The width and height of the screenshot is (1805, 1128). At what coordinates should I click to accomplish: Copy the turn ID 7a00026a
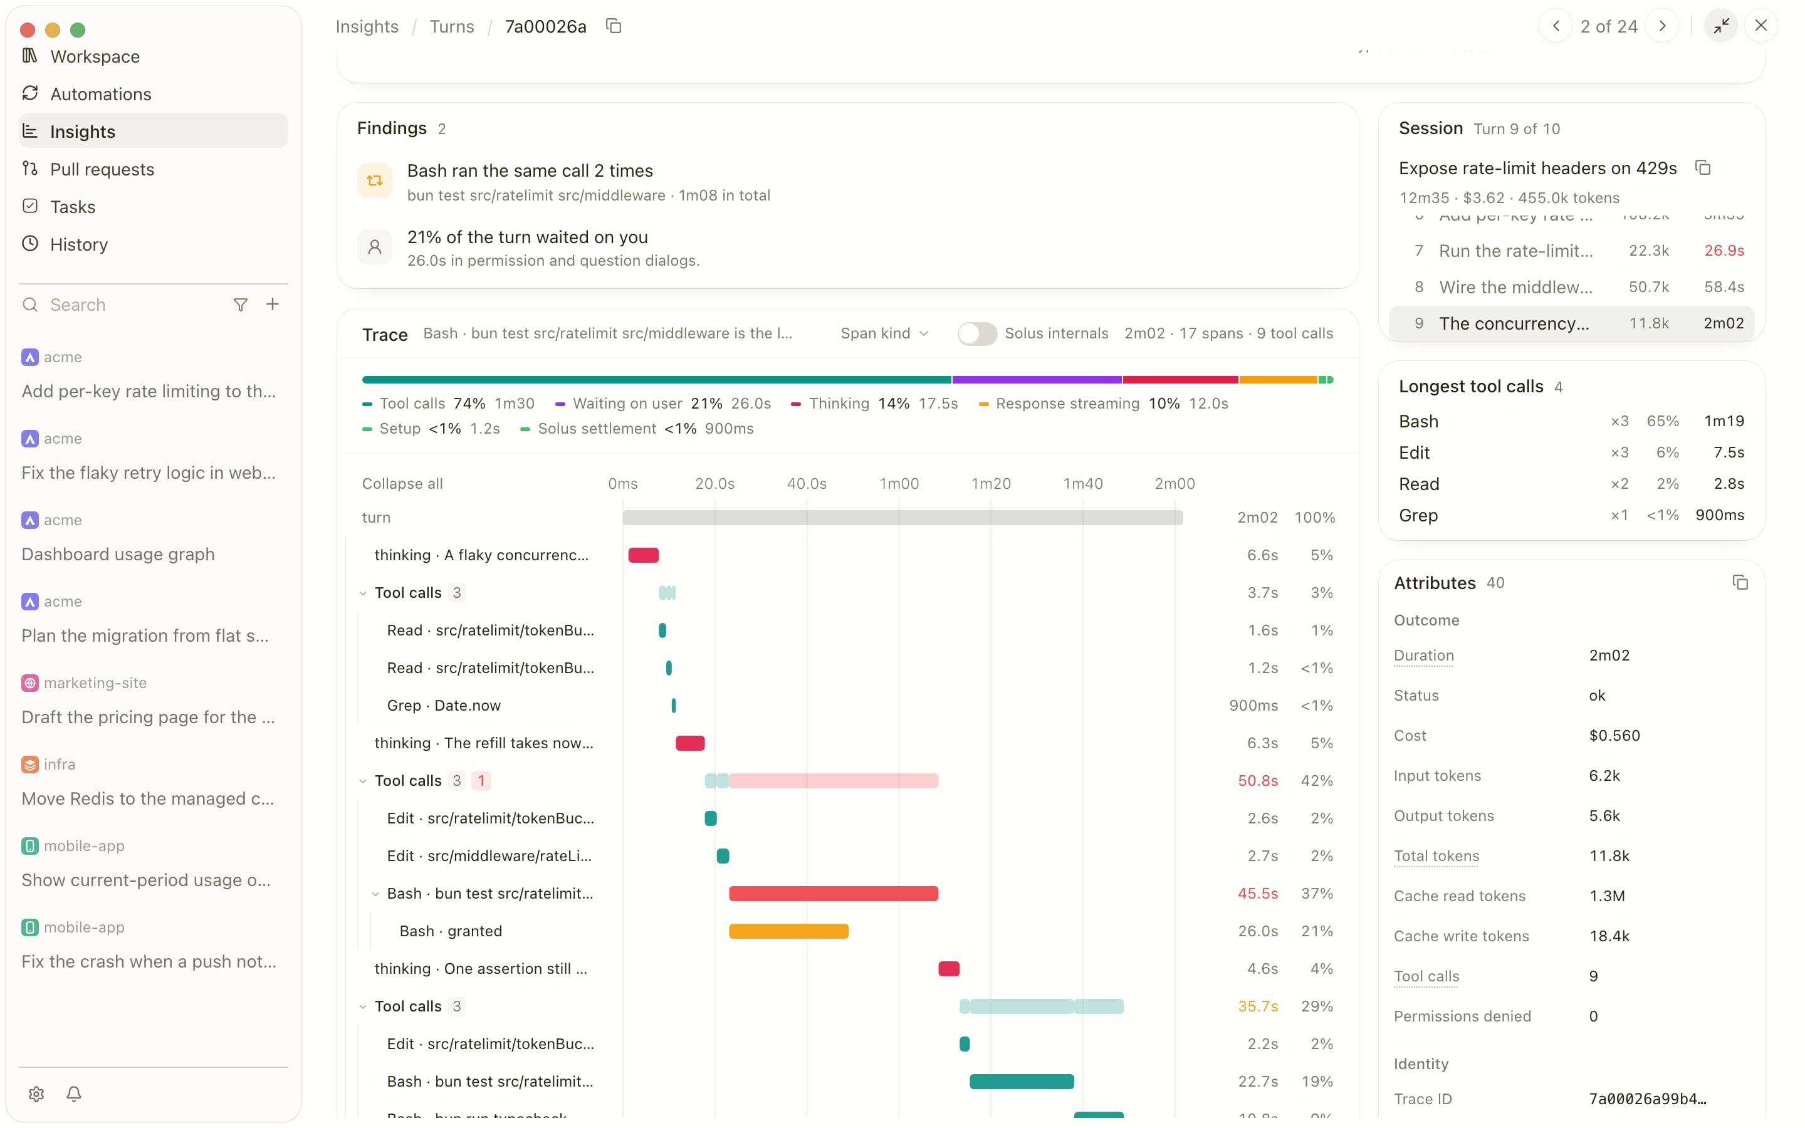click(x=613, y=26)
